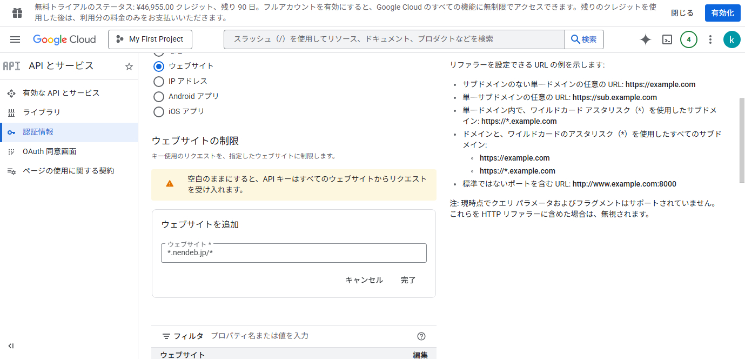This screenshot has width=745, height=359.
Task: Select the ウェブサイト radio button
Action: [159, 66]
